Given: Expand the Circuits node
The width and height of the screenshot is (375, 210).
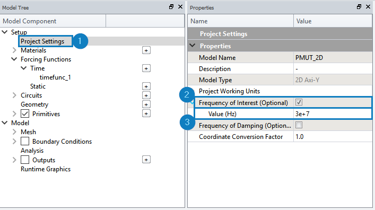Looking at the screenshot, I should 14,95.
